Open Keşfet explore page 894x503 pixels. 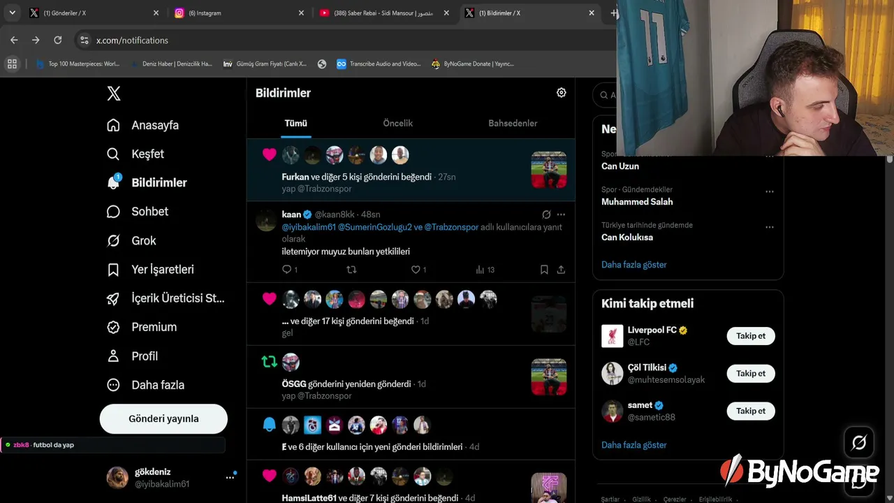[x=135, y=154]
